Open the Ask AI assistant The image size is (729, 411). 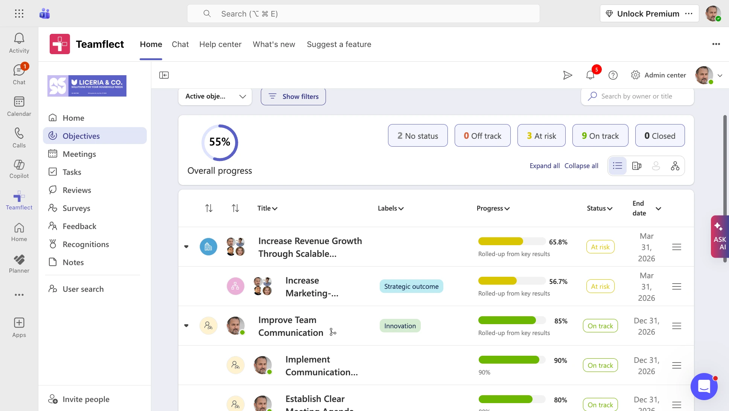(x=719, y=237)
